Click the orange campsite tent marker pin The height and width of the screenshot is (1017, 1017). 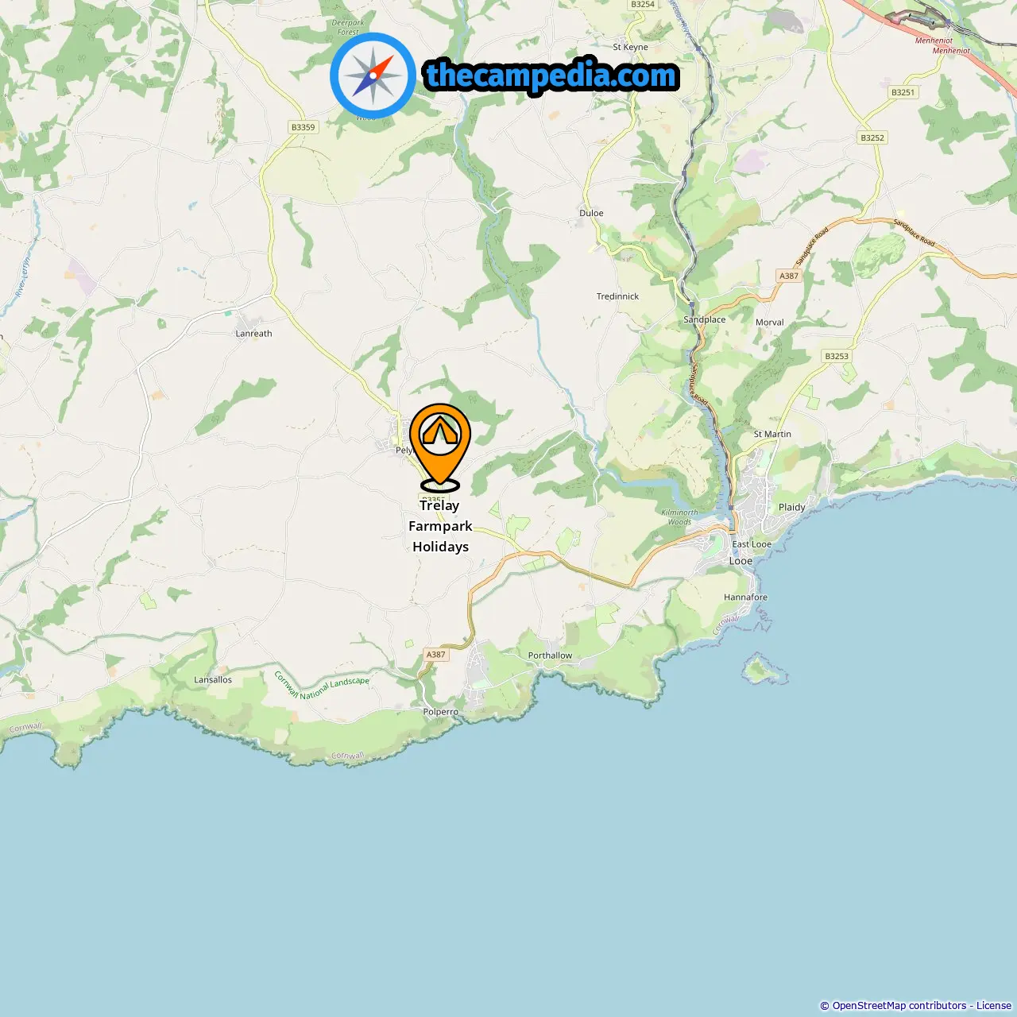pyautogui.click(x=440, y=447)
